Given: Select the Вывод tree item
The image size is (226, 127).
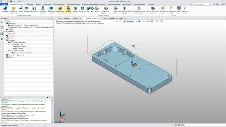Looking at the screenshot, I should [x=10, y=57].
